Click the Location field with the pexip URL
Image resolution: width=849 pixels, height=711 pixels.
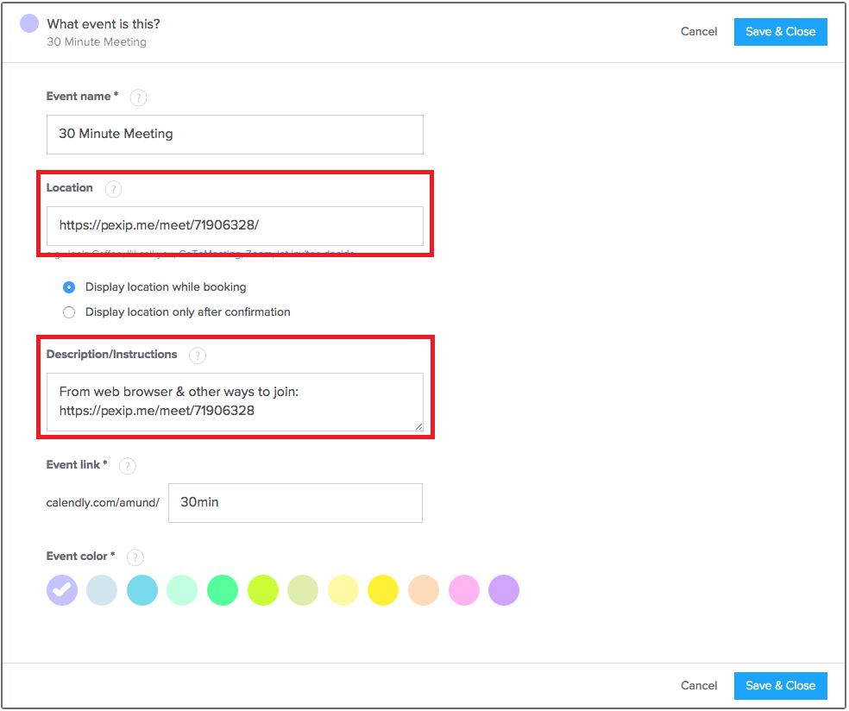235,226
